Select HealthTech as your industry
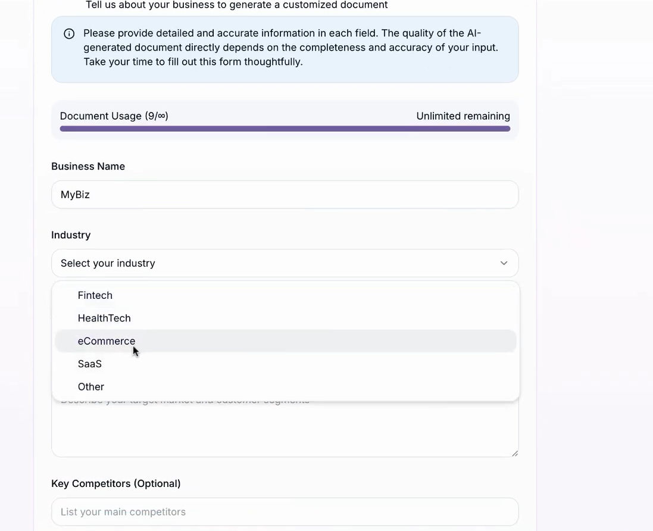This screenshot has height=531, width=653. (104, 318)
